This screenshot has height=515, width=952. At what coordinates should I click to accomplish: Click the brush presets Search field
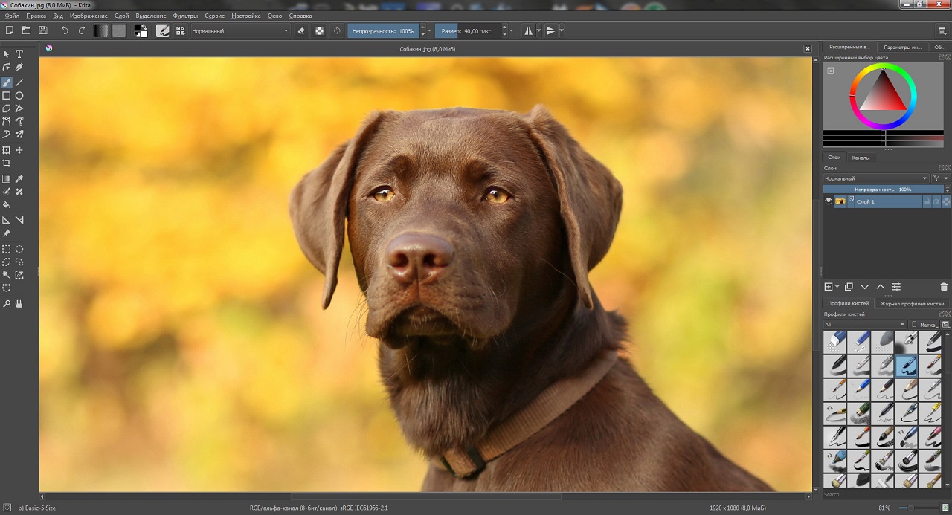pos(863,494)
